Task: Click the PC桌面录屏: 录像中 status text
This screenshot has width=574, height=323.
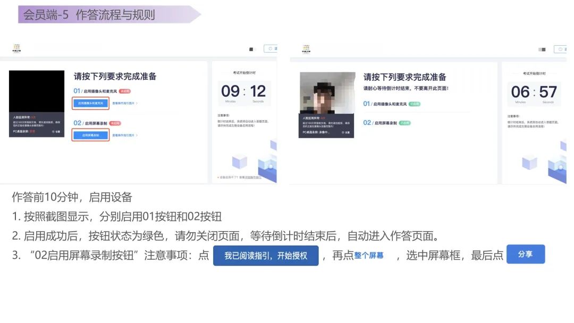Action: [316, 132]
